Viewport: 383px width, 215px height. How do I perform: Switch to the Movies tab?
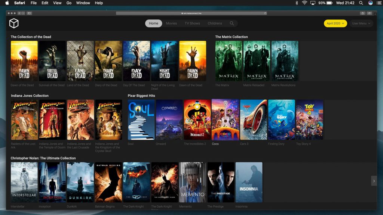pos(171,24)
